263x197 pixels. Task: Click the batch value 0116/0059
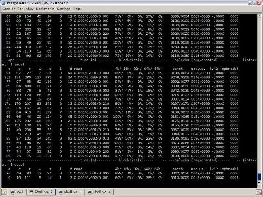click(180, 43)
